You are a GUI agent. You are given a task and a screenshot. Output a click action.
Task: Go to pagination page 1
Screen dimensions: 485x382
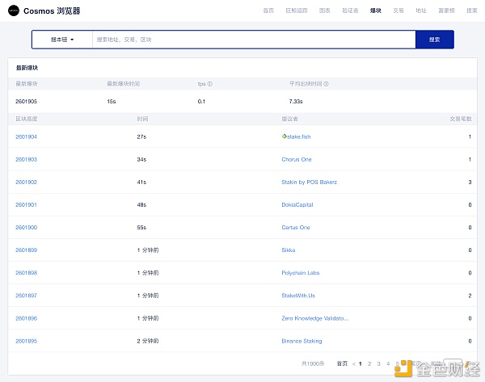coord(361,364)
